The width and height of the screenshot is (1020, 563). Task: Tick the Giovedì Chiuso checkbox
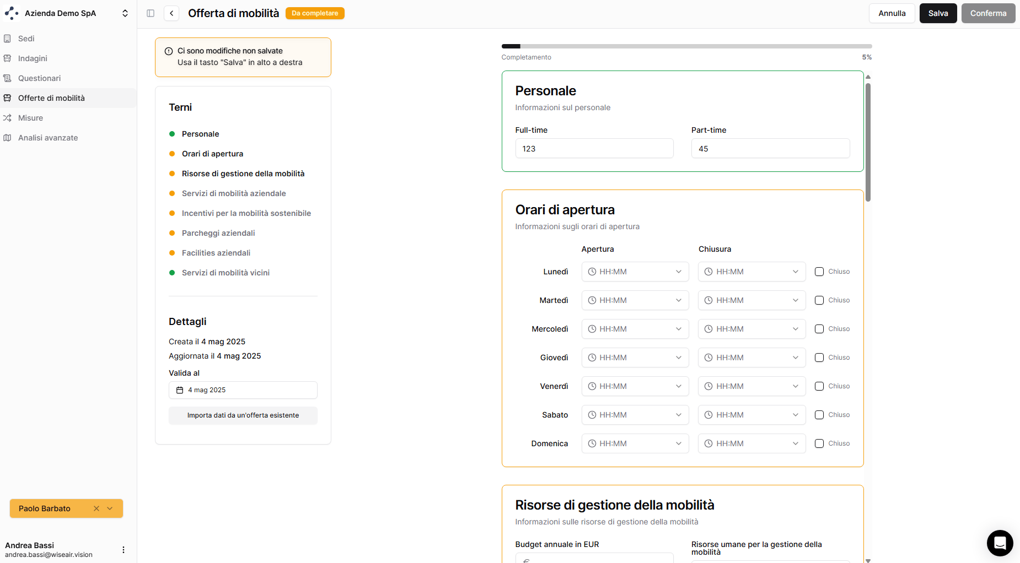point(819,358)
